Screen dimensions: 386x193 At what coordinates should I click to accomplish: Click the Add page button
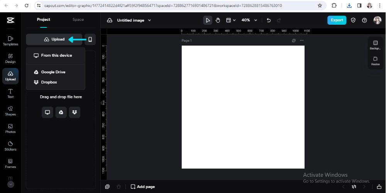tap(143, 186)
